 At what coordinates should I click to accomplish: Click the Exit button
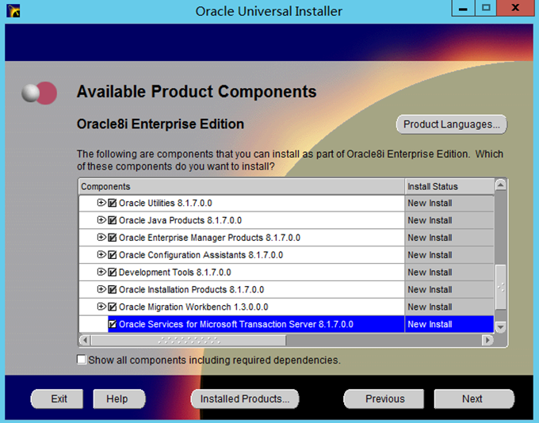tap(57, 399)
